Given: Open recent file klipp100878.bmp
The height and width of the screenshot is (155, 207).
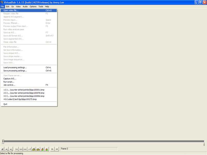Looking at the screenshot, I should pyautogui.click(x=29, y=93).
